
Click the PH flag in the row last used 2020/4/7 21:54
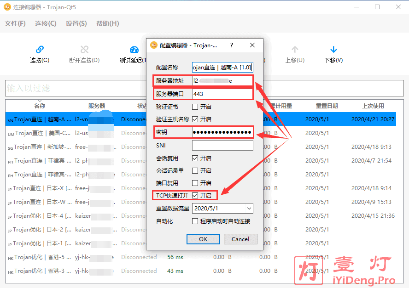pos(11,162)
